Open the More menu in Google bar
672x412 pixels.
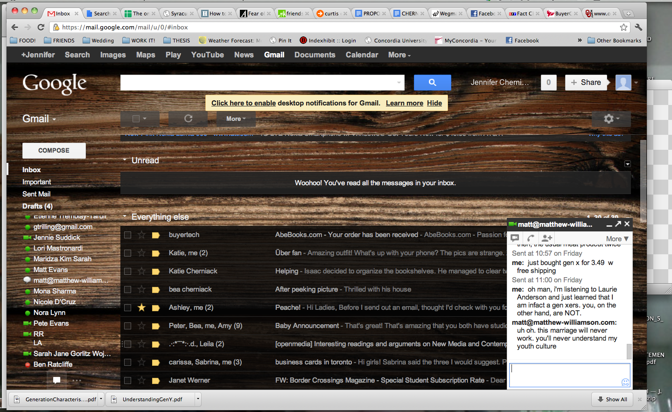click(399, 55)
